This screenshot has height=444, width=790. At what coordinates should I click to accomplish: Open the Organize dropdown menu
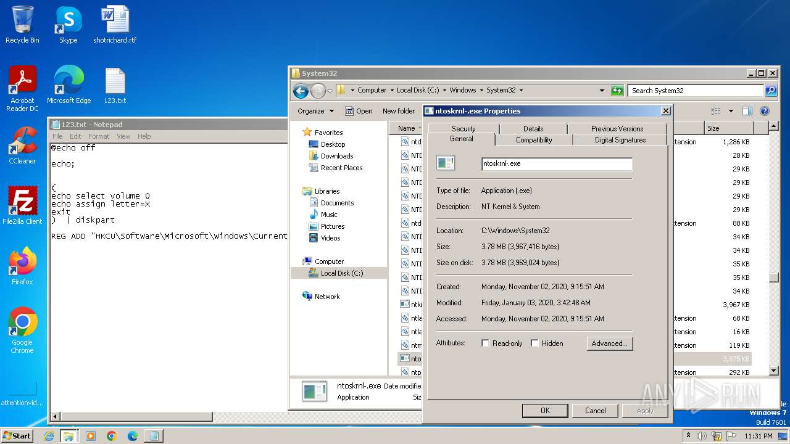tap(315, 111)
